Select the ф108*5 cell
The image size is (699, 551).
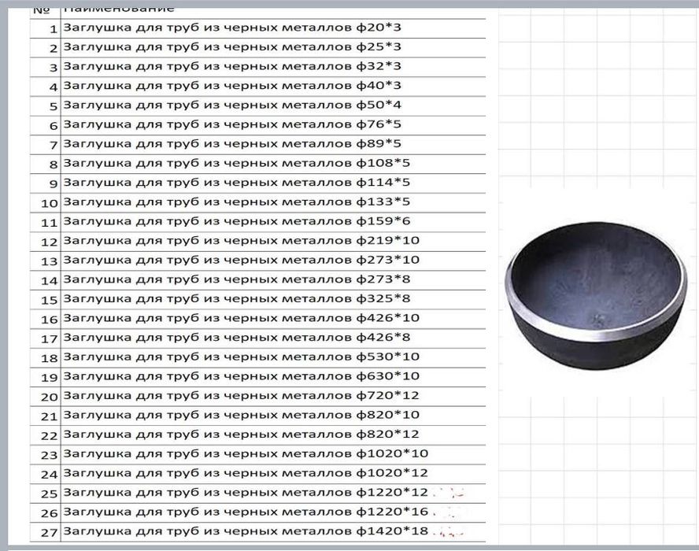pyautogui.click(x=273, y=164)
